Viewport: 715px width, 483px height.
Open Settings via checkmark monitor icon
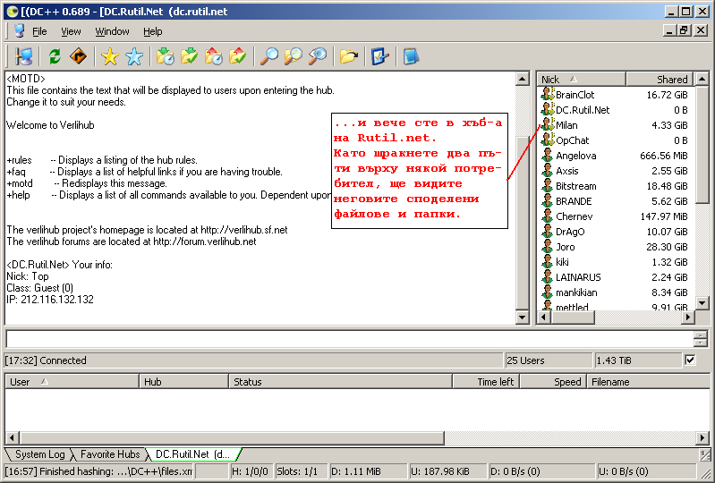379,56
